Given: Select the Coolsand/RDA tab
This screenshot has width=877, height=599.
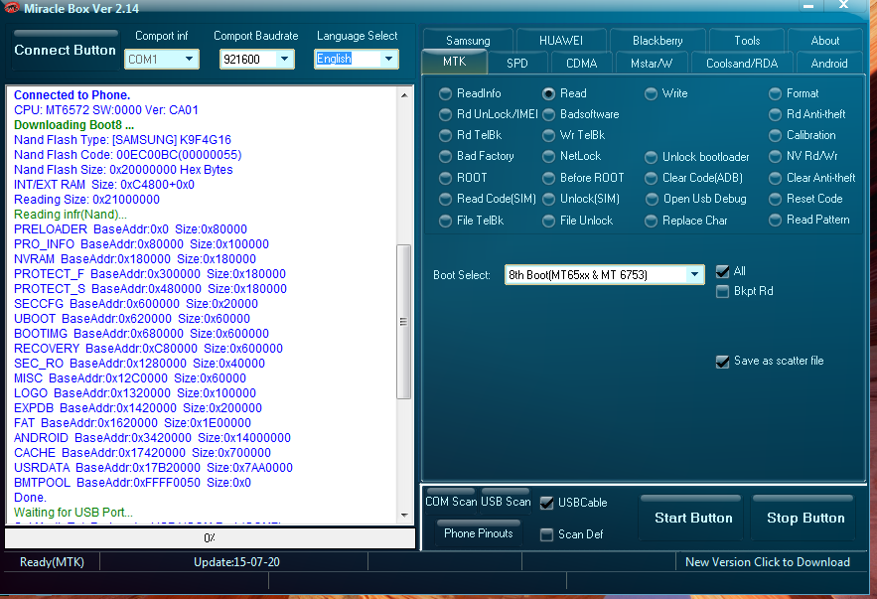Looking at the screenshot, I should (x=742, y=64).
